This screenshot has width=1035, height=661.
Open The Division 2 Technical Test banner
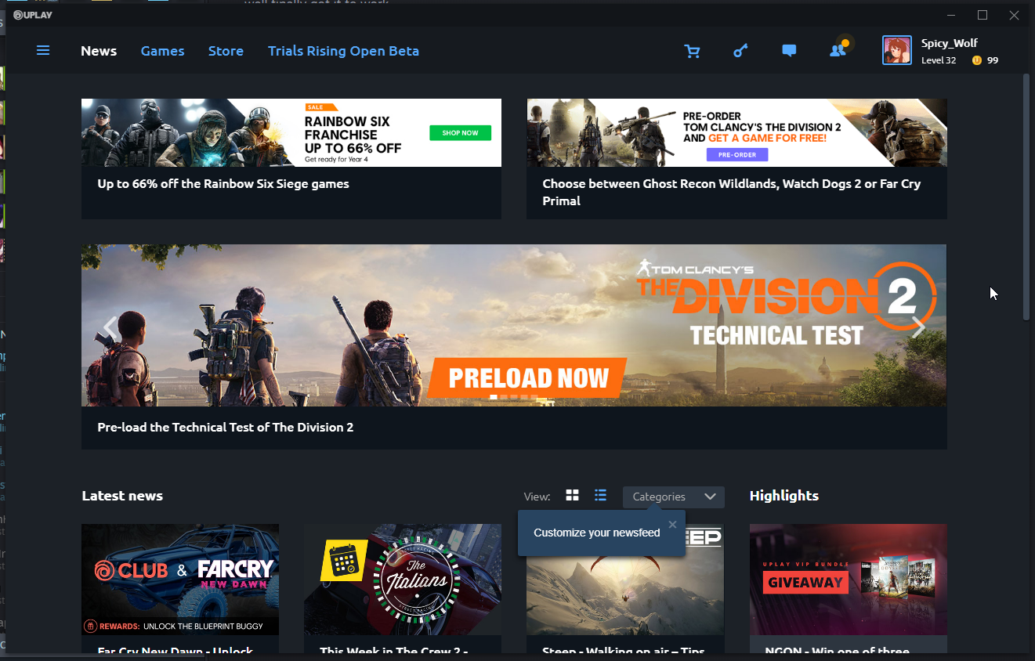click(x=514, y=325)
